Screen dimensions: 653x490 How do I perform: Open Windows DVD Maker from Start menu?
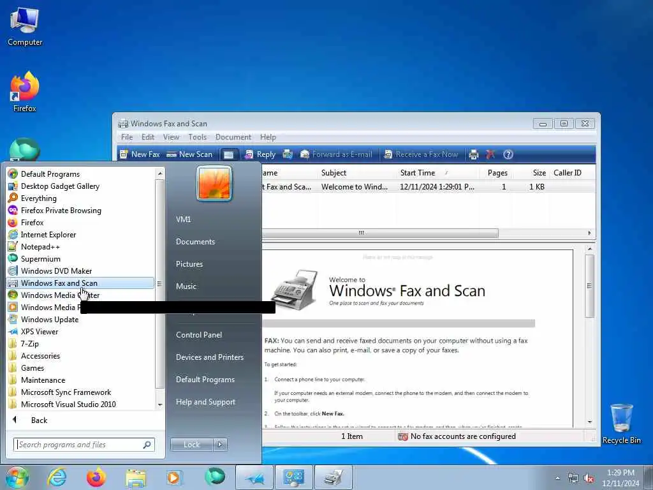[x=81, y=271]
